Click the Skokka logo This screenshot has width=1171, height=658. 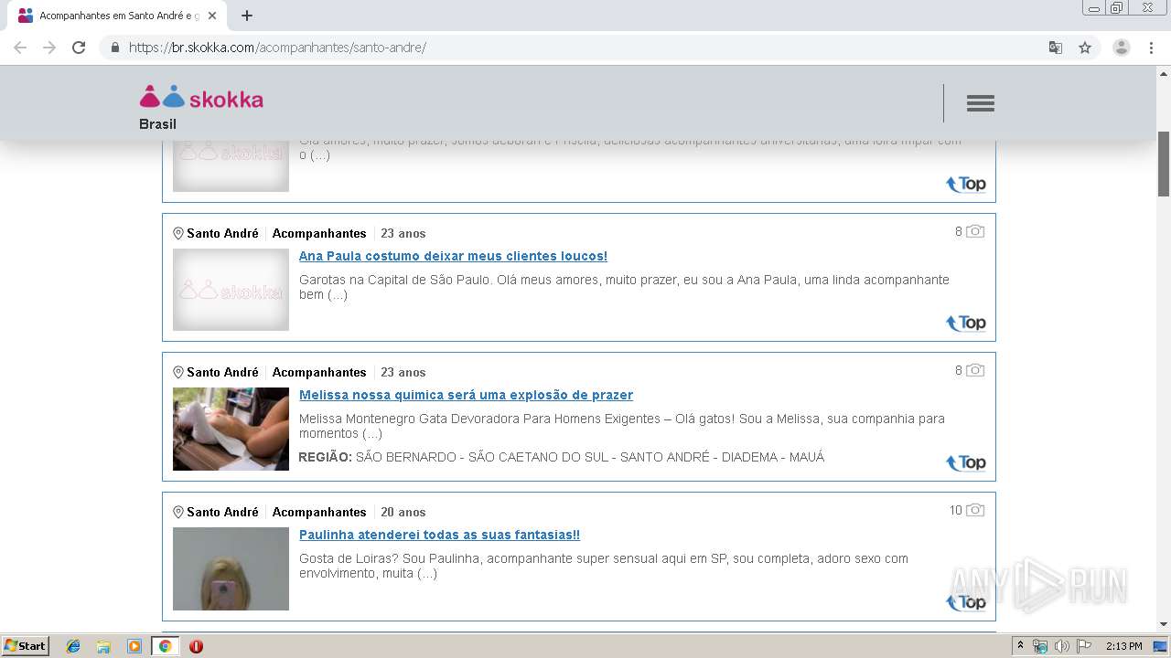201,97
